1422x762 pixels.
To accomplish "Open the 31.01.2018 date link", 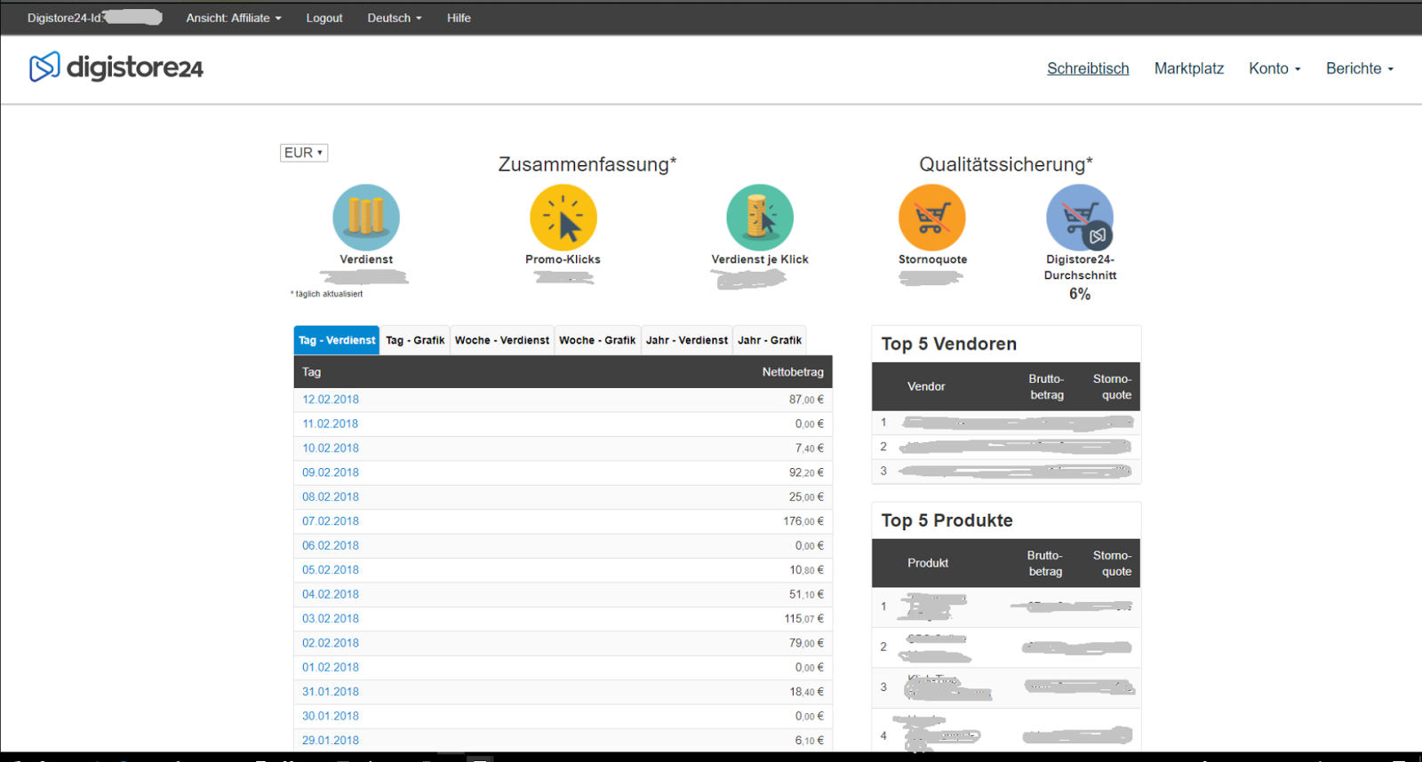I will coord(331,692).
